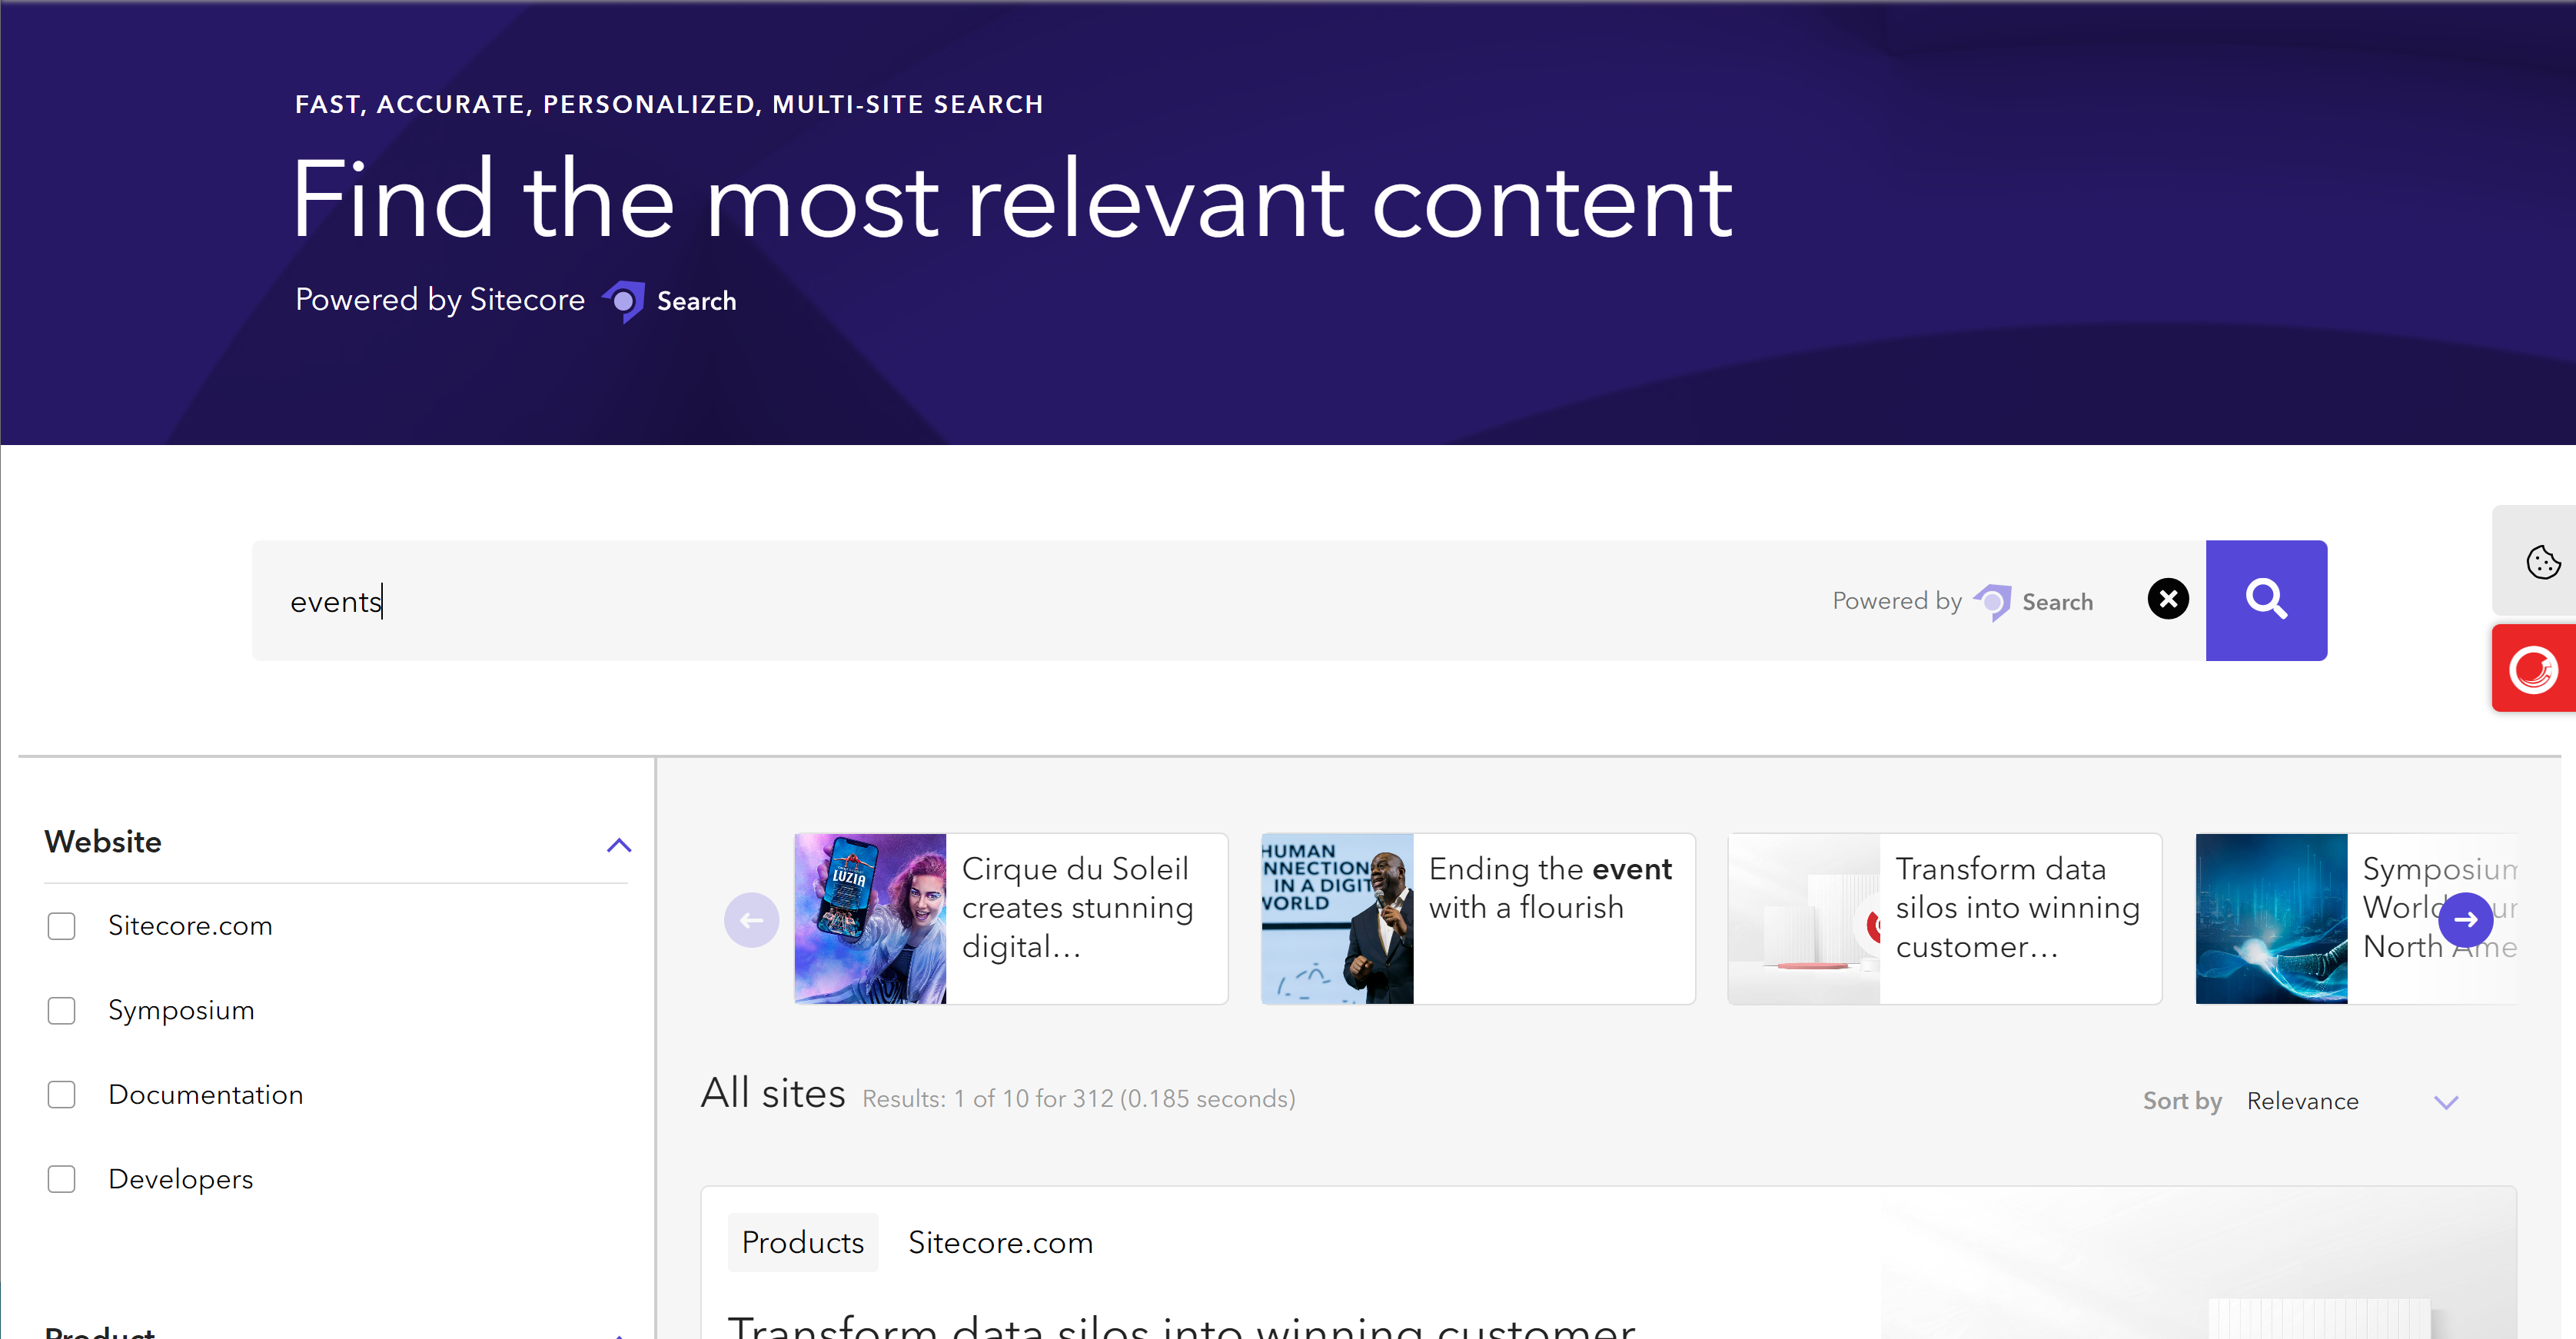Image resolution: width=2576 pixels, height=1339 pixels.
Task: Click the 'All sites' results heading
Action: pyautogui.click(x=773, y=1094)
